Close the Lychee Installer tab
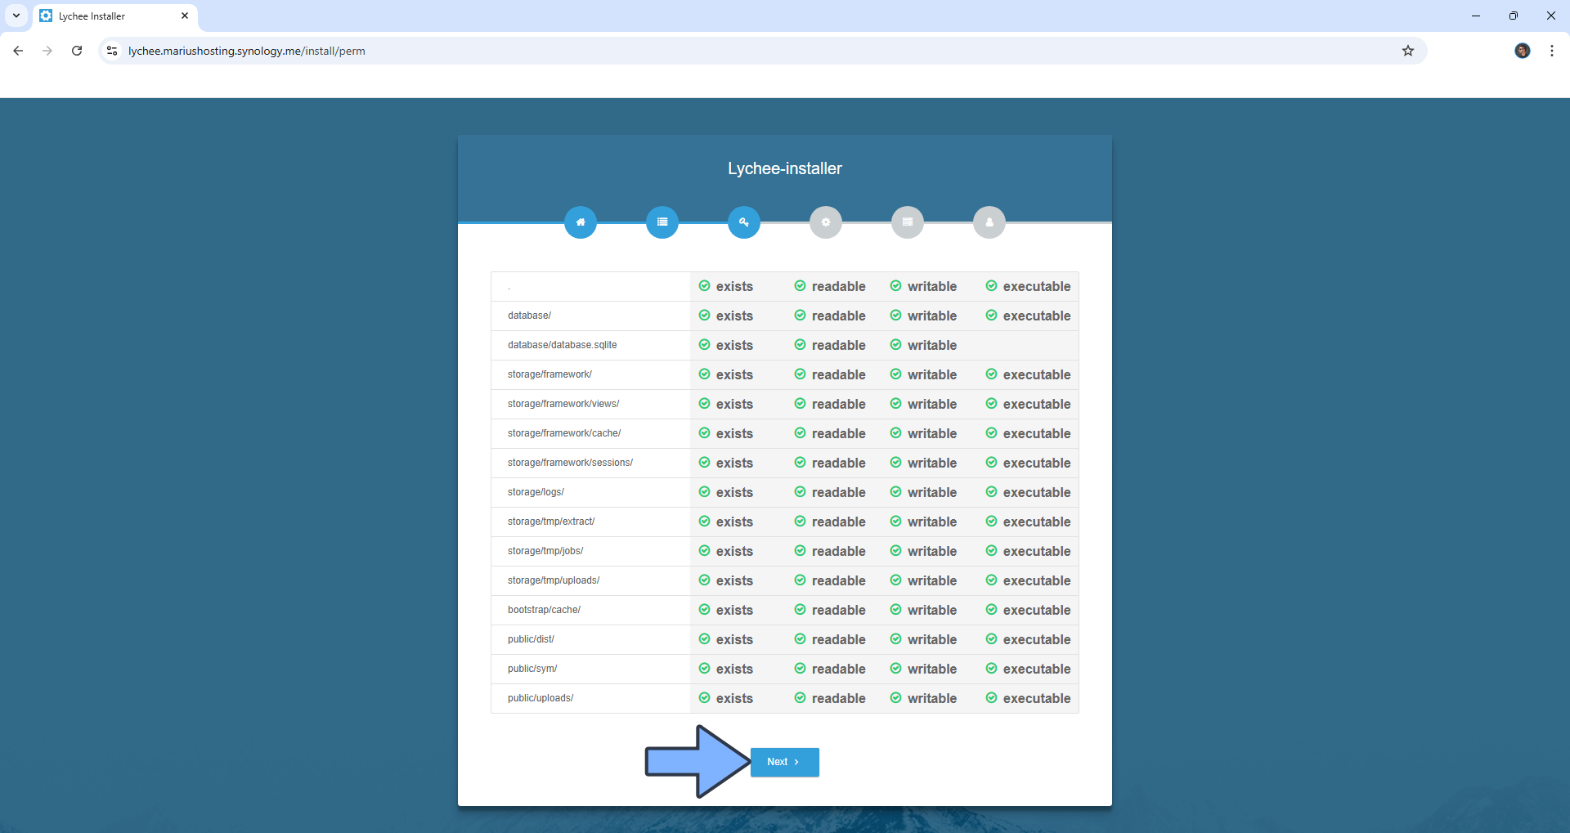The height and width of the screenshot is (833, 1570). tap(185, 16)
